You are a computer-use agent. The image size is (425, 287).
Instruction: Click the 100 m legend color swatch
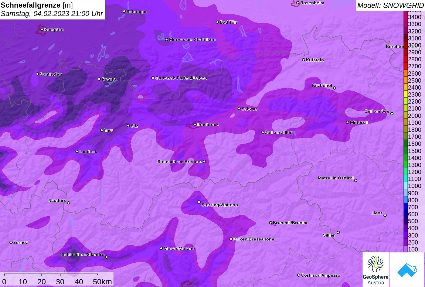tap(405, 249)
